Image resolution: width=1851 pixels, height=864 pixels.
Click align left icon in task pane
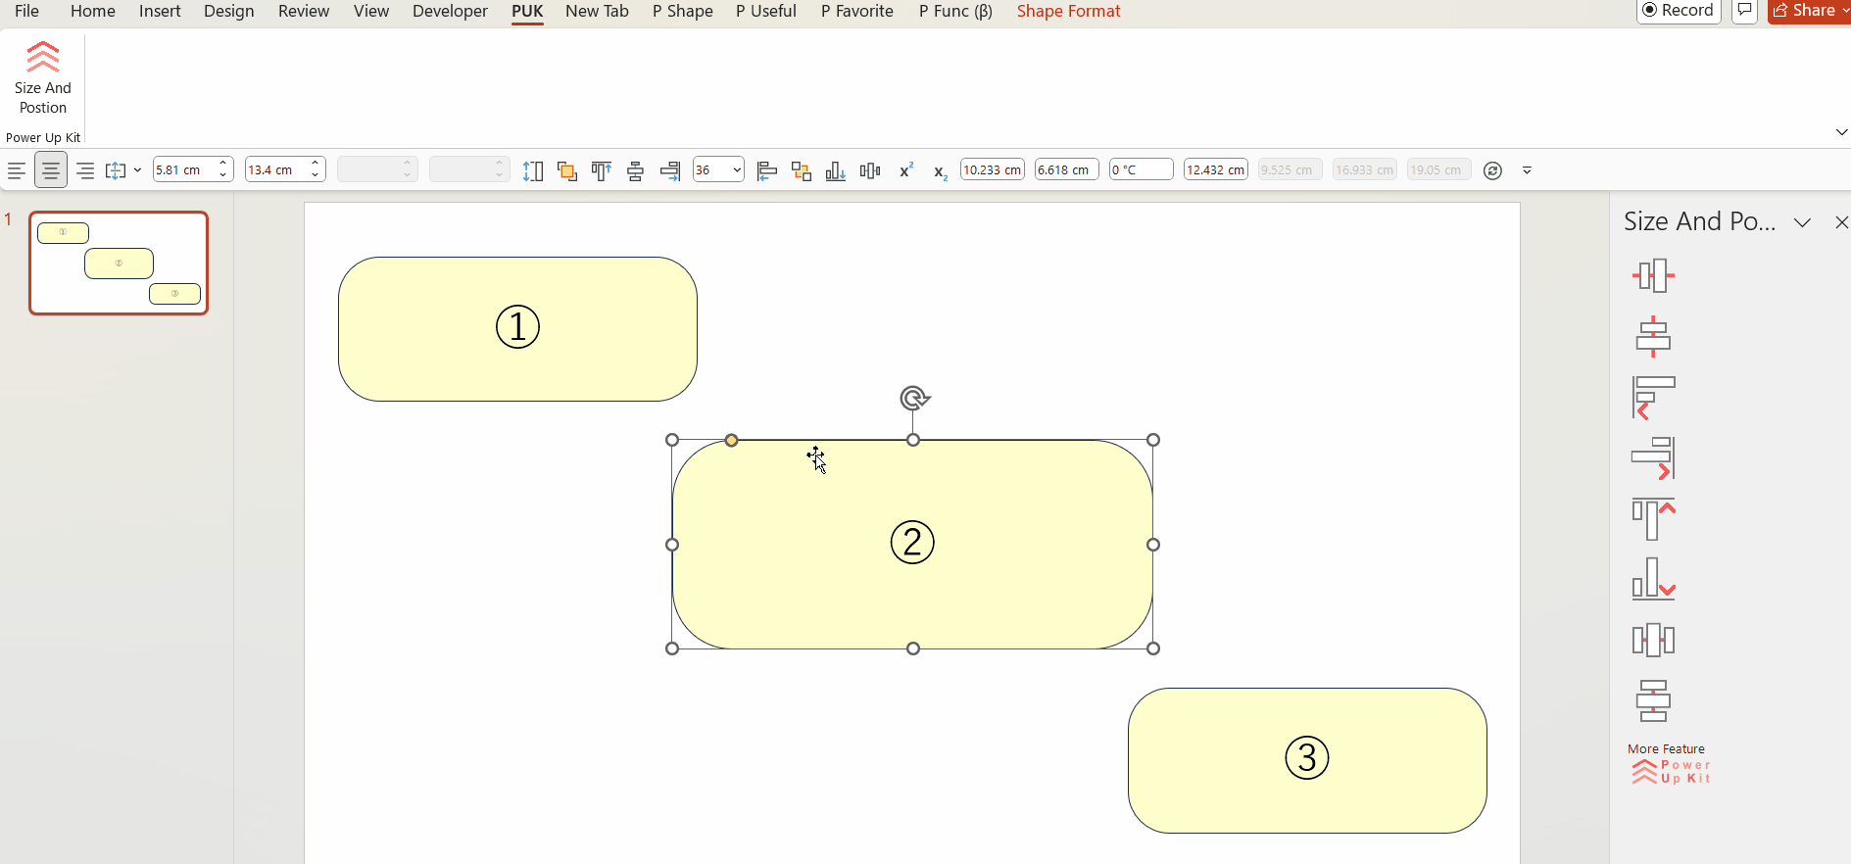click(x=1653, y=397)
